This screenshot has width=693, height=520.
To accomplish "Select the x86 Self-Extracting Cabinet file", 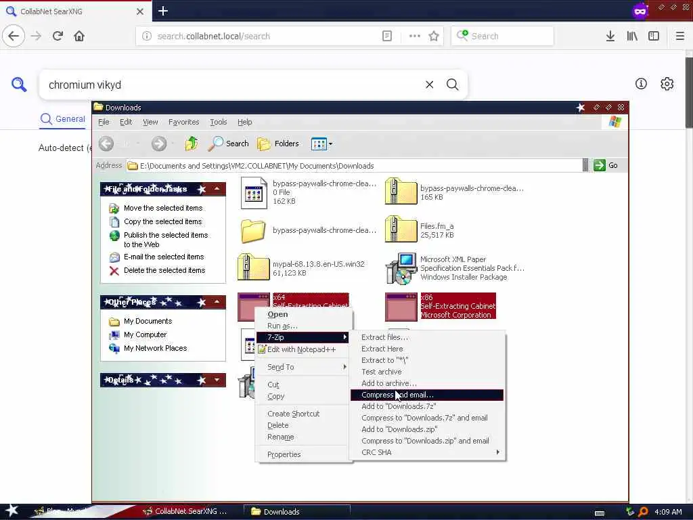I will pos(441,306).
